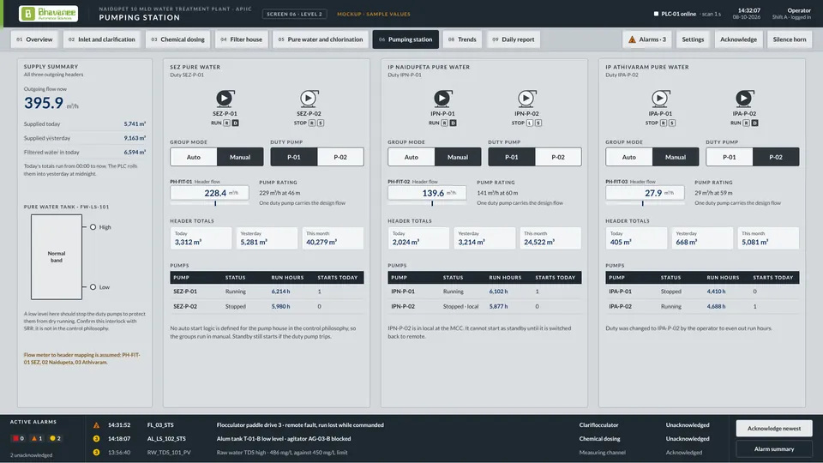
Task: Click the pure water tank Normal band graphic
Action: pyautogui.click(x=57, y=256)
